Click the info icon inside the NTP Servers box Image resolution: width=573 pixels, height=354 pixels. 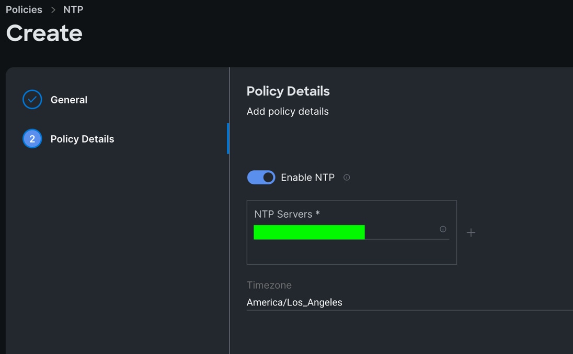click(x=443, y=229)
